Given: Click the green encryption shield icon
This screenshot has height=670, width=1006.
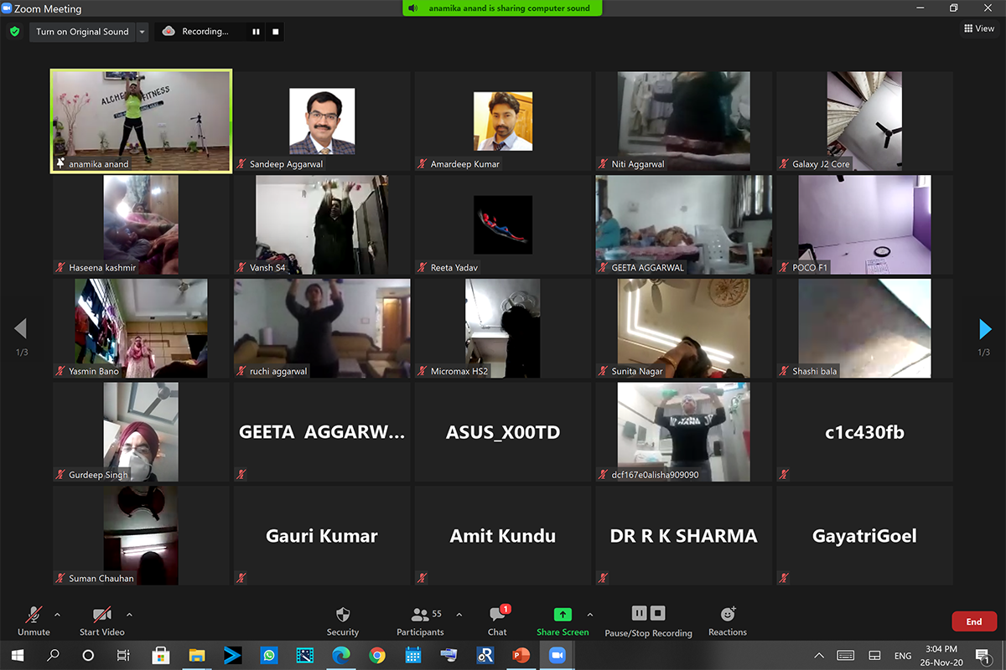Looking at the screenshot, I should tap(14, 32).
